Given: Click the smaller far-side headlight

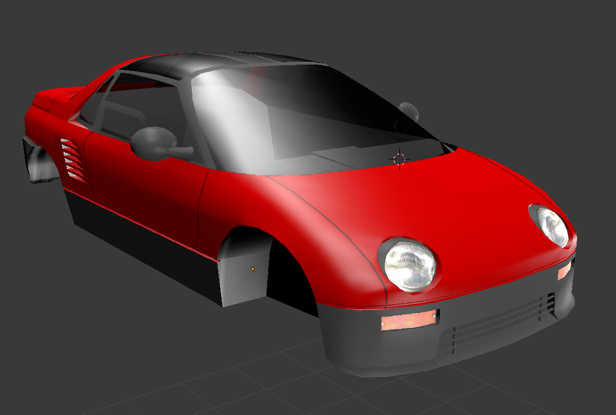Looking at the screenshot, I should pos(552,226).
